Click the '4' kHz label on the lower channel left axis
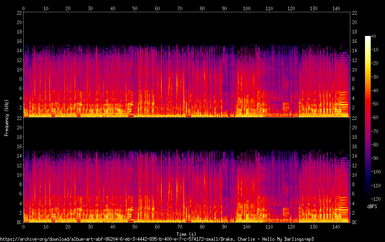Image resolution: width=385 pixels, height=242 pixels. 21,203
